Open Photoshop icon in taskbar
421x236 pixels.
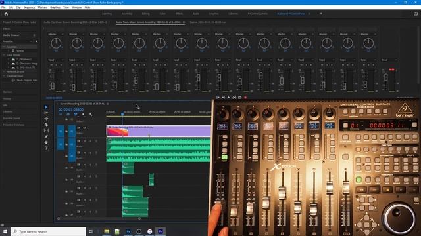click(128, 231)
